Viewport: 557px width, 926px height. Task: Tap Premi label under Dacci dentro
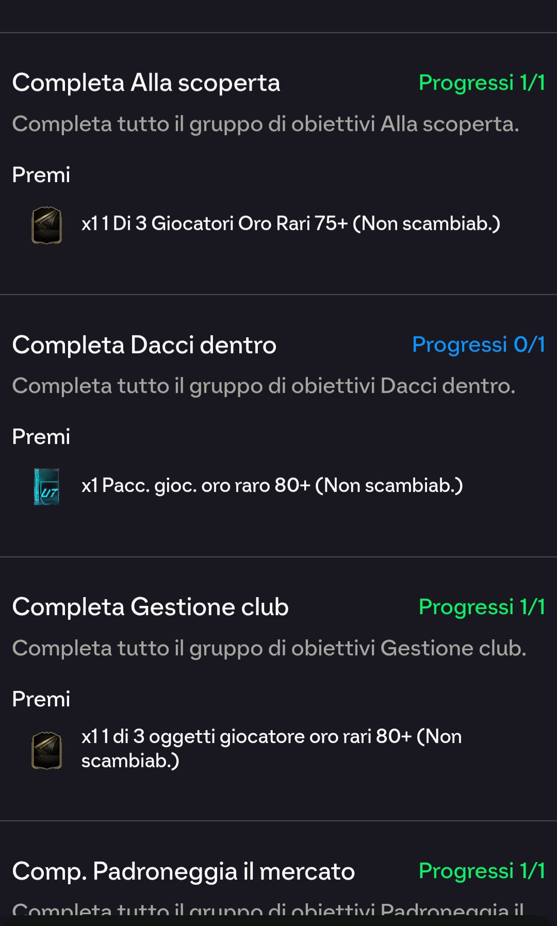[x=41, y=437]
